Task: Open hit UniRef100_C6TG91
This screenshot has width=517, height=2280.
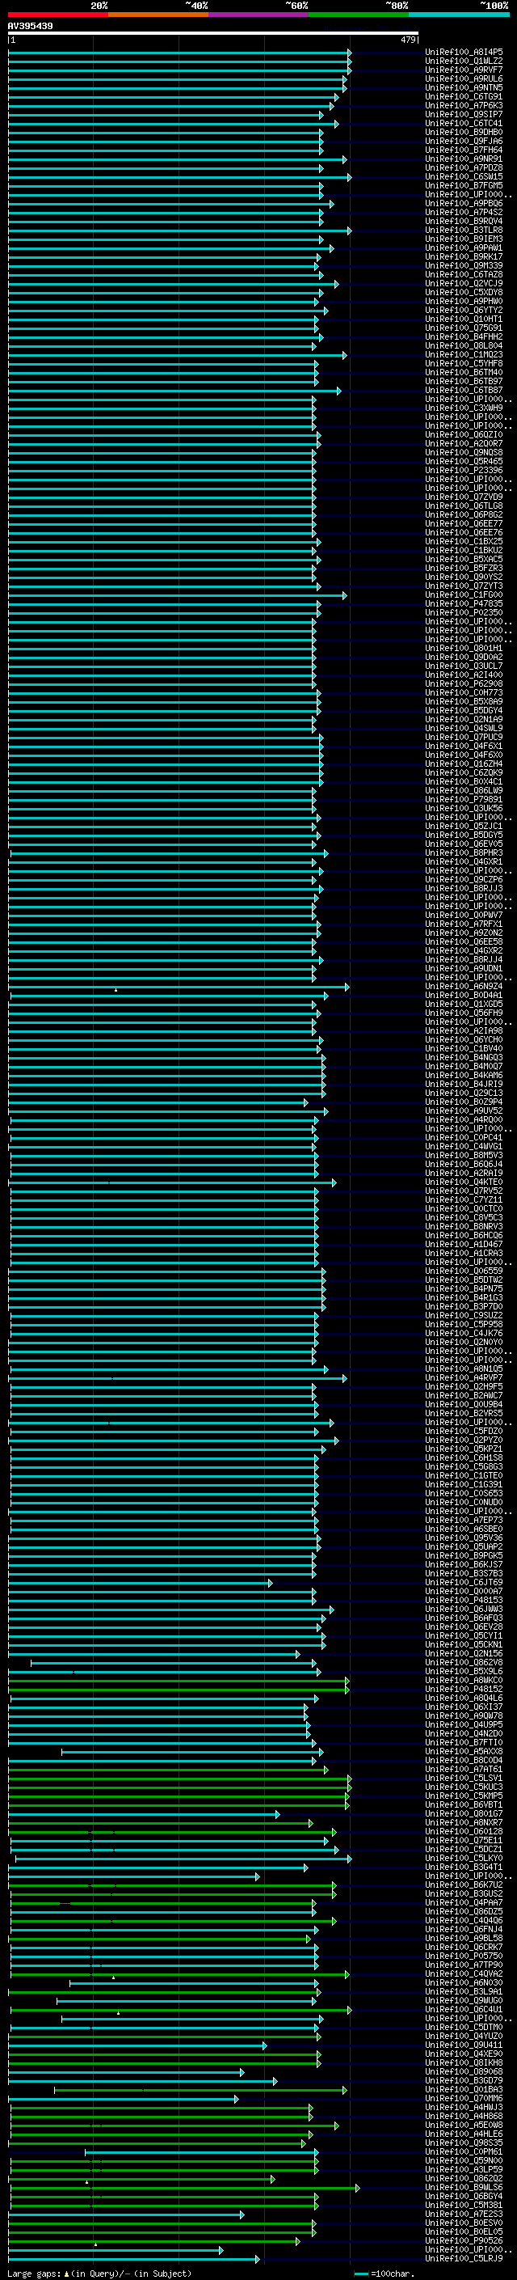Action: [x=464, y=96]
